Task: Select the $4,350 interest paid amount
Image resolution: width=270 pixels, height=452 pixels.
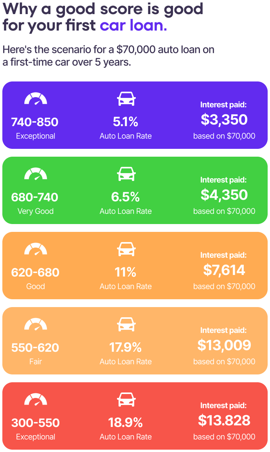Action: 224,195
